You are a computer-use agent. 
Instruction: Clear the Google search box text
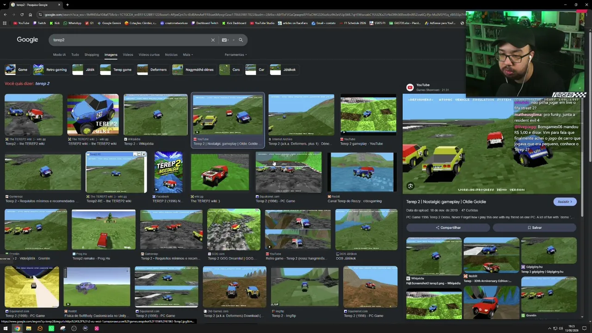click(x=213, y=40)
